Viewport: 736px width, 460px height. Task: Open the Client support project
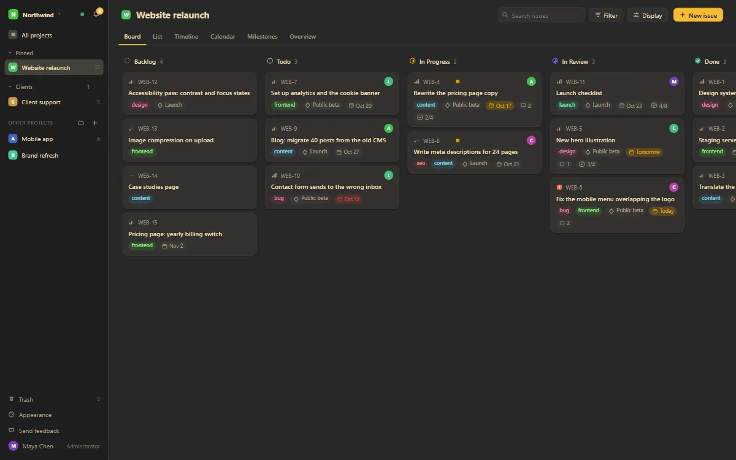[x=54, y=102]
